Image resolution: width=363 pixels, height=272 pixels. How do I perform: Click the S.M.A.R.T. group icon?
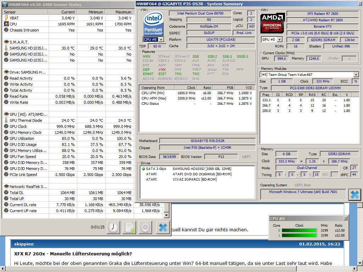click(x=6, y=42)
